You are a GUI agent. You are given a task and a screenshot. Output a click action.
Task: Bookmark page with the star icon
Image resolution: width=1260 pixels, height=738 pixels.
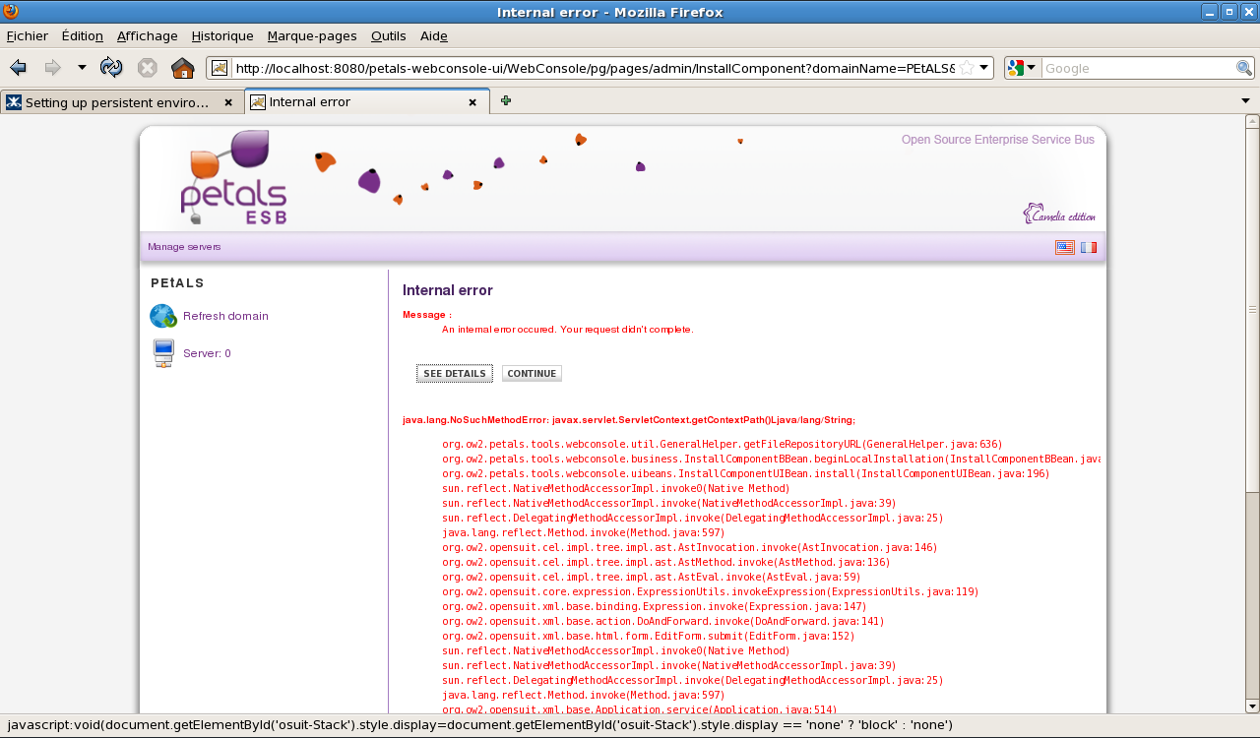click(967, 68)
